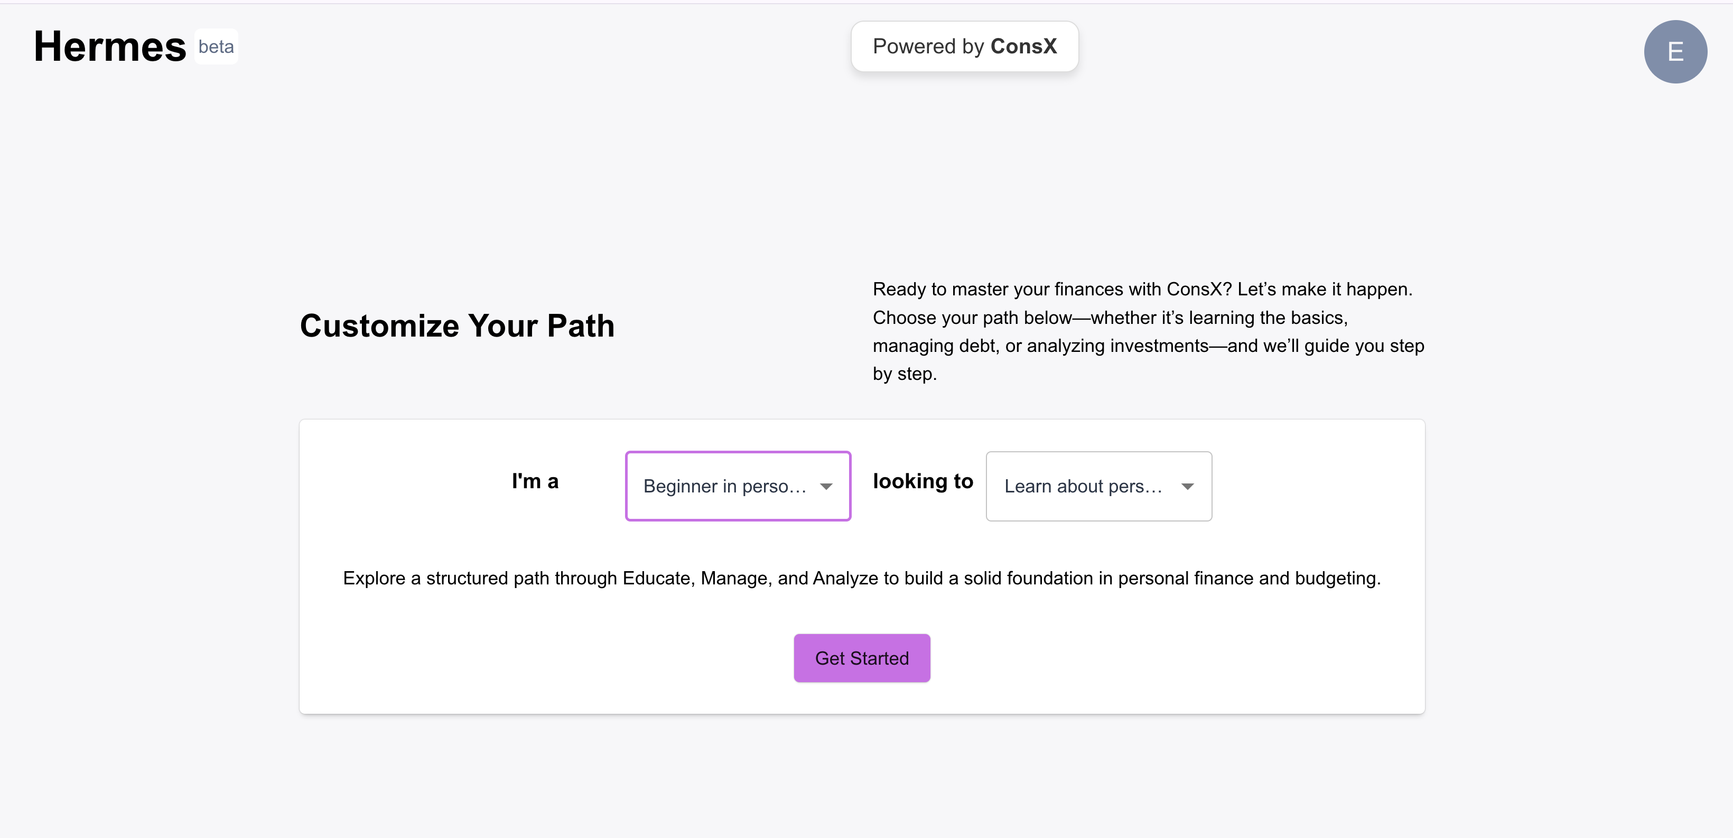Viewport: 1733px width, 838px height.
Task: Expand the "Learn about pers…" dropdown
Action: pyautogui.click(x=1083, y=486)
